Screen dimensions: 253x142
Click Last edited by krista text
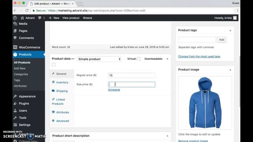pyautogui.click(x=140, y=47)
